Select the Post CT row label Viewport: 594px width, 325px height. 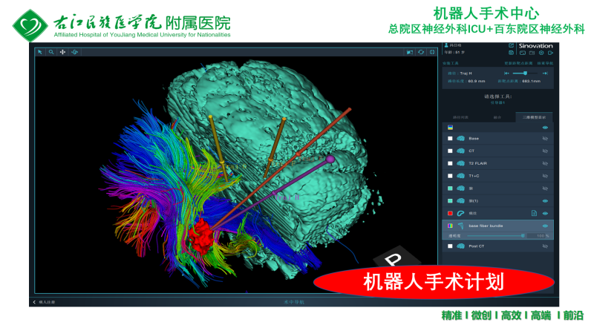point(476,246)
